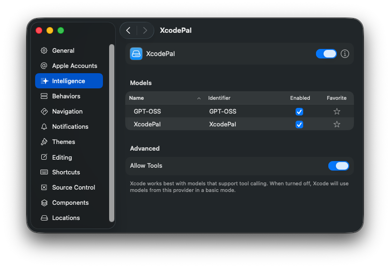390x268 pixels.
Task: Click the General gear icon
Action: (44, 50)
